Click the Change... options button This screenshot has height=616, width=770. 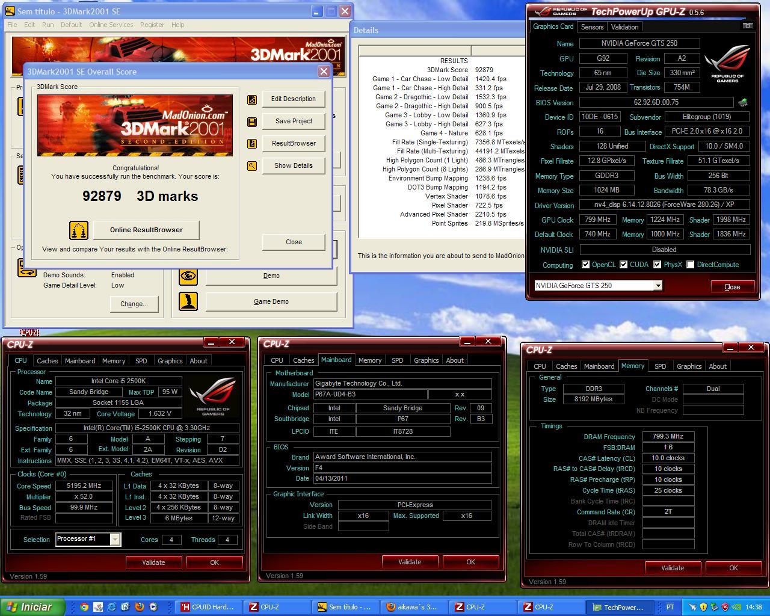coord(134,304)
